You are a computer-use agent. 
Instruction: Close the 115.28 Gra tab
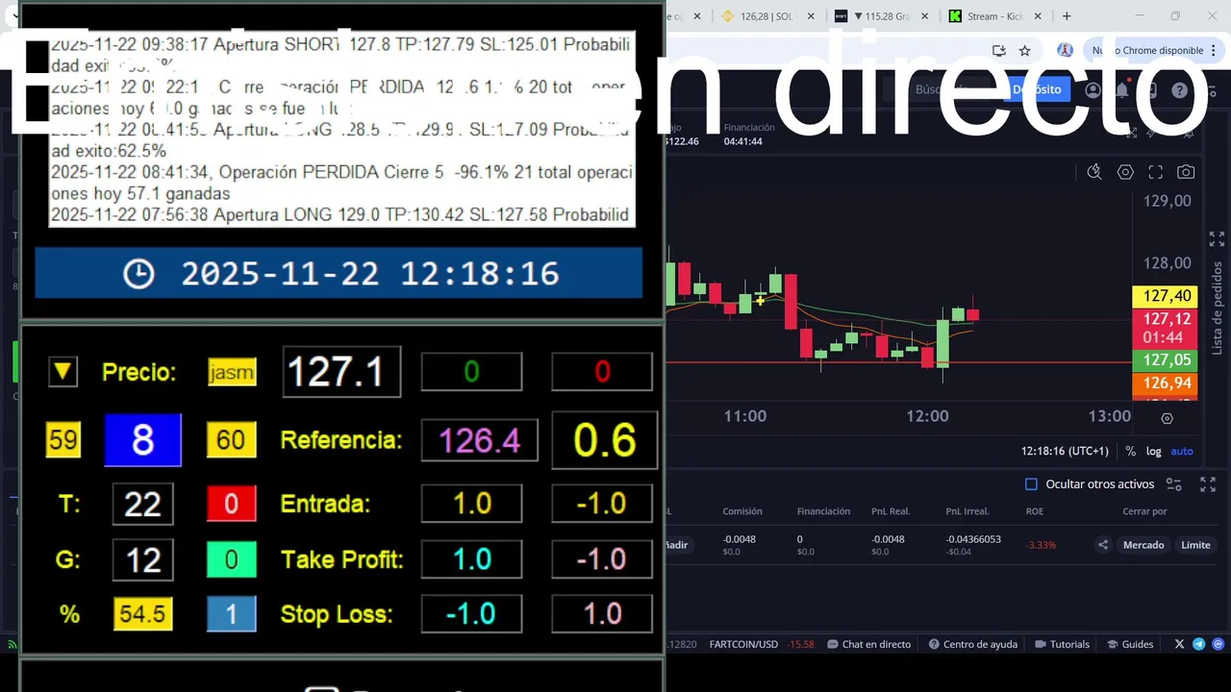pos(925,15)
